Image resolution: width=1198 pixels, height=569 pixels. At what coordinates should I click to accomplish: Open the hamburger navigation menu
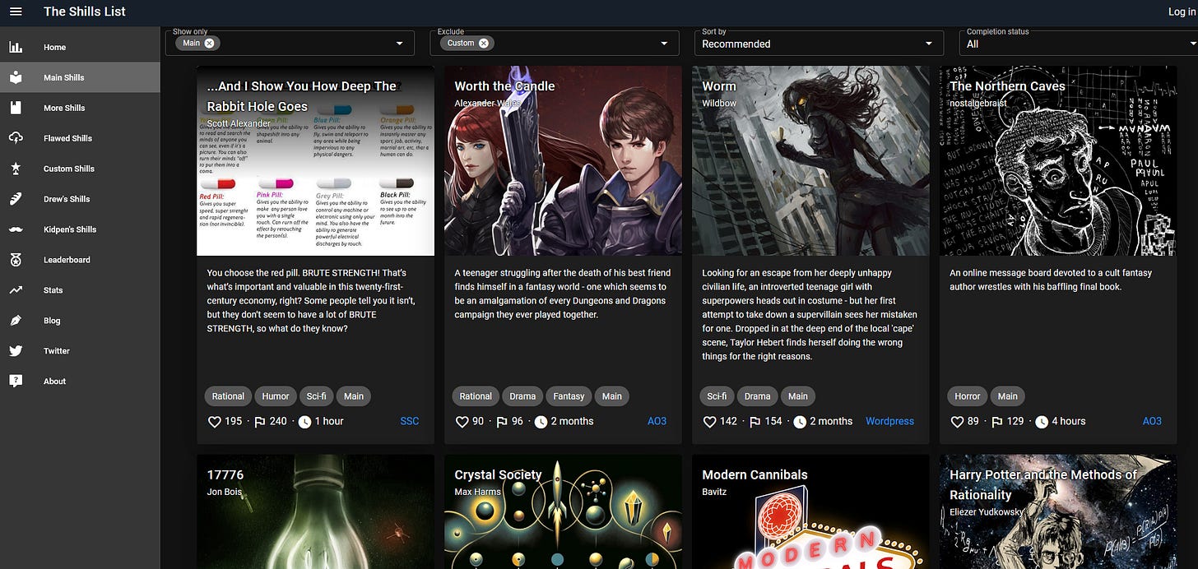point(16,12)
